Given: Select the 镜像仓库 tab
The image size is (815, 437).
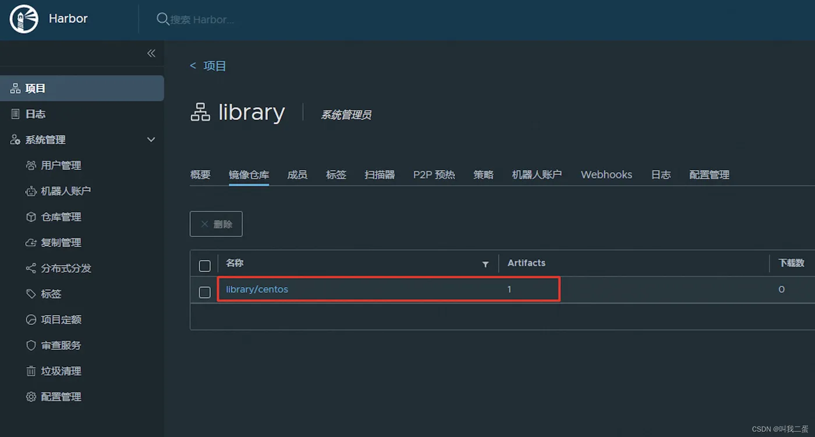Looking at the screenshot, I should pos(249,175).
